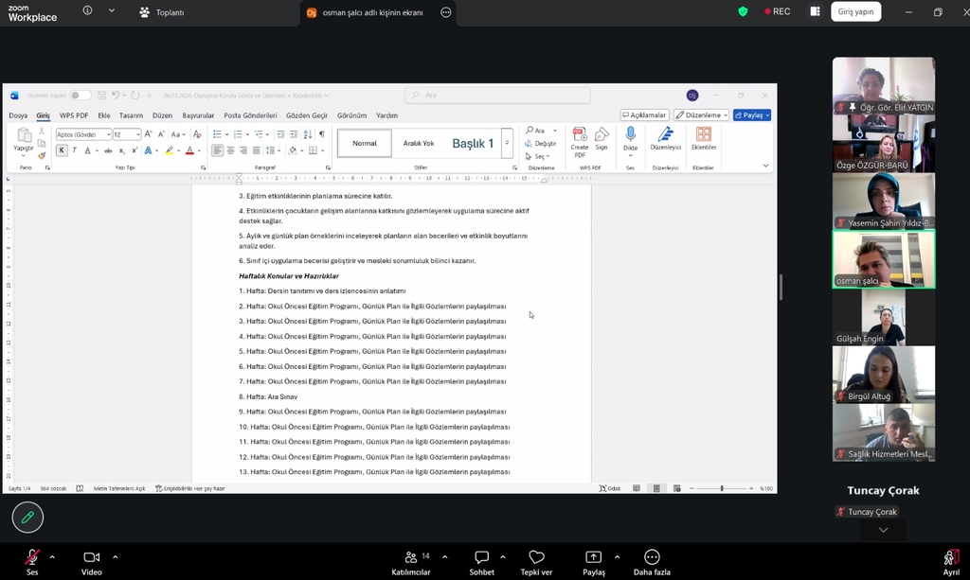Open the Tasarım ribbon tab

tap(131, 115)
